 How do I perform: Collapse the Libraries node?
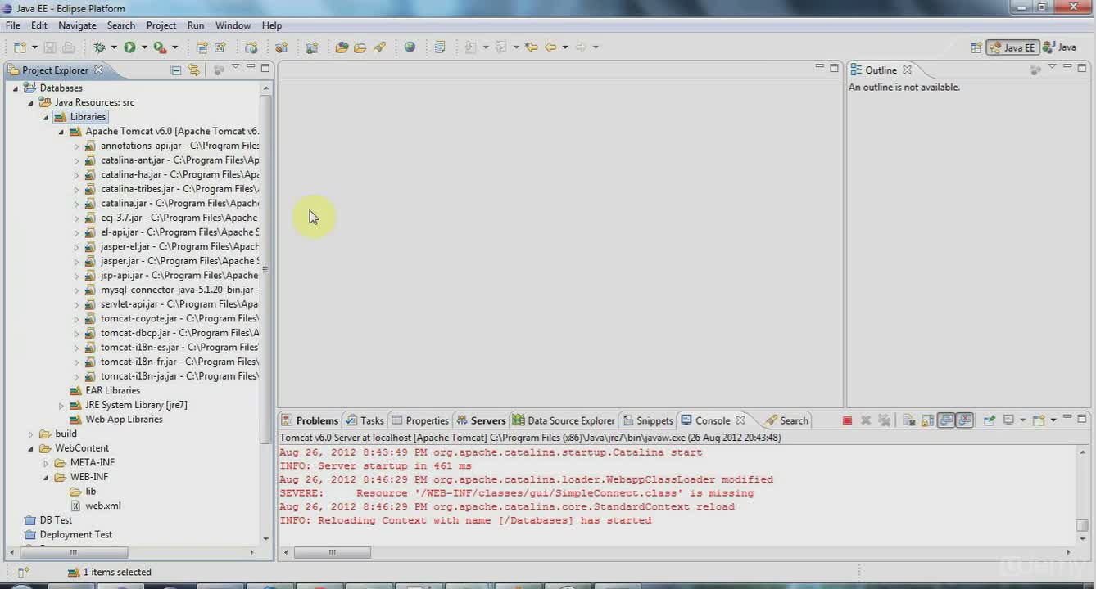[x=46, y=117]
